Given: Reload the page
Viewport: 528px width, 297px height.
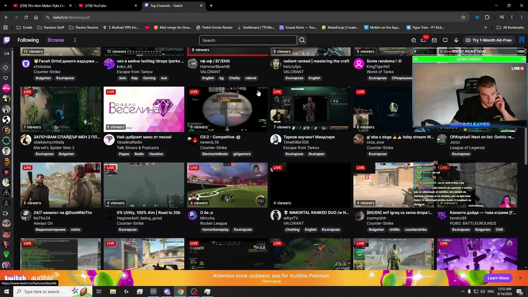Looking at the screenshot, I should (26, 17).
